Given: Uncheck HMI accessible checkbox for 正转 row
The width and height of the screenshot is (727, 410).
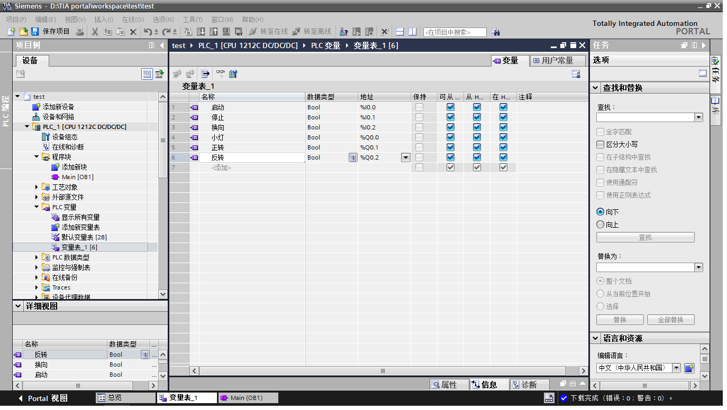Looking at the screenshot, I should pos(450,147).
